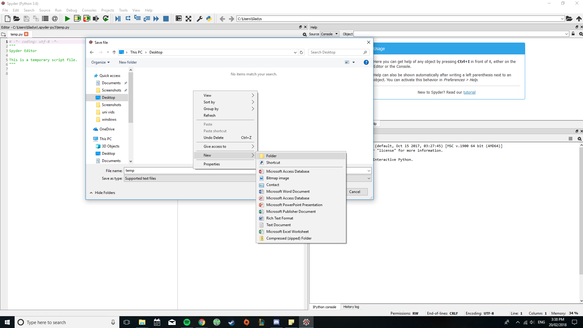The image size is (583, 328).
Task: Click the refresh icon in Save file dialog
Action: (x=301, y=52)
